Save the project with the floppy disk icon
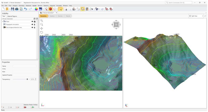 pos(12,9)
